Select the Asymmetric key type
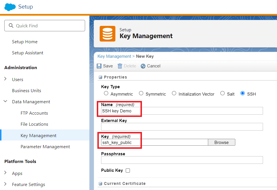This screenshot has height=190, width=277. pyautogui.click(x=106, y=93)
